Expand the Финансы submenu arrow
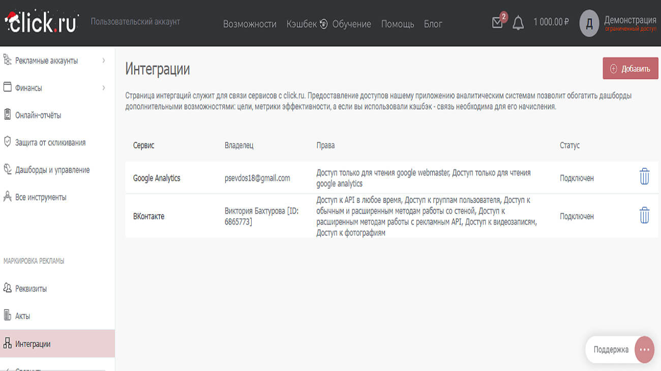The width and height of the screenshot is (661, 371). [x=104, y=88]
